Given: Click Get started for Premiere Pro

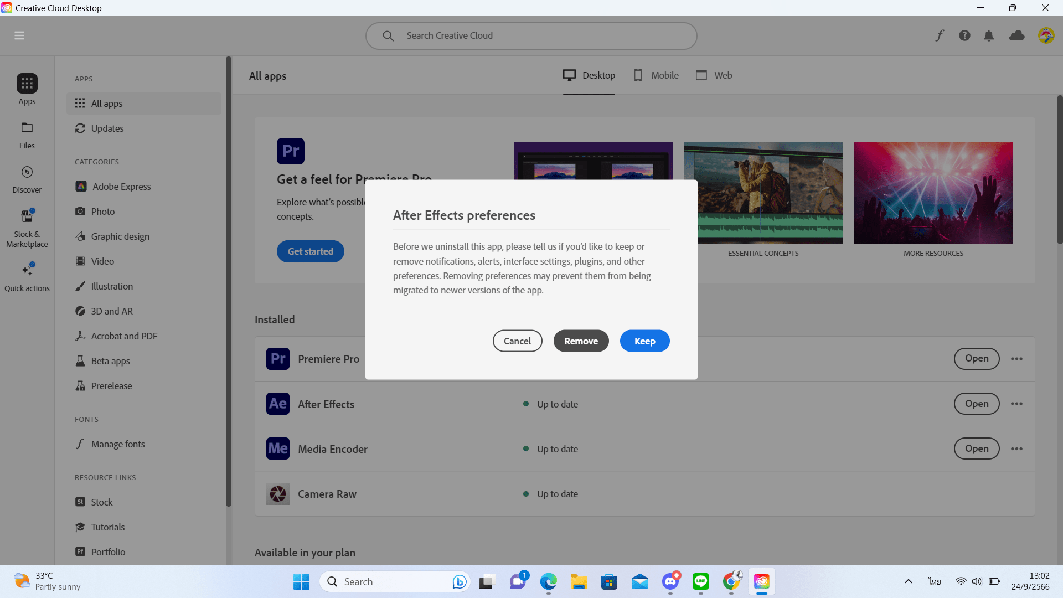Looking at the screenshot, I should tap(310, 251).
